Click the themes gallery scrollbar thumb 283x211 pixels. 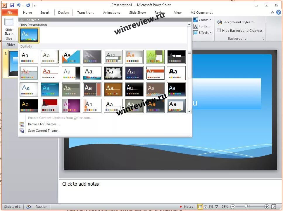pos(189,52)
